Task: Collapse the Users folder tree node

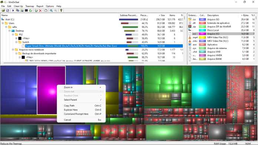Action: coord(3,23)
